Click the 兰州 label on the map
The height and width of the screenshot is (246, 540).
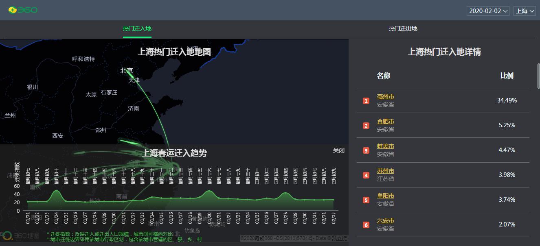pyautogui.click(x=10, y=115)
